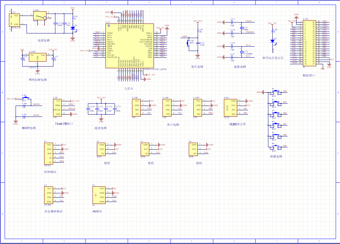Screen dimensions: 340x244
Task: Select the K5 push button symbol
Action: pyautogui.click(x=275, y=136)
